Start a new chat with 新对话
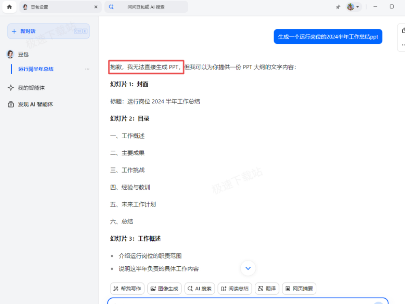Viewport: 405px width, 304px height. 49,31
